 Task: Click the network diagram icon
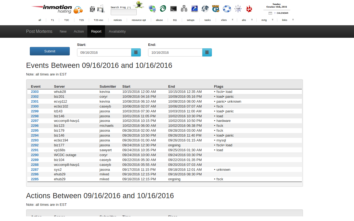coord(184,9)
